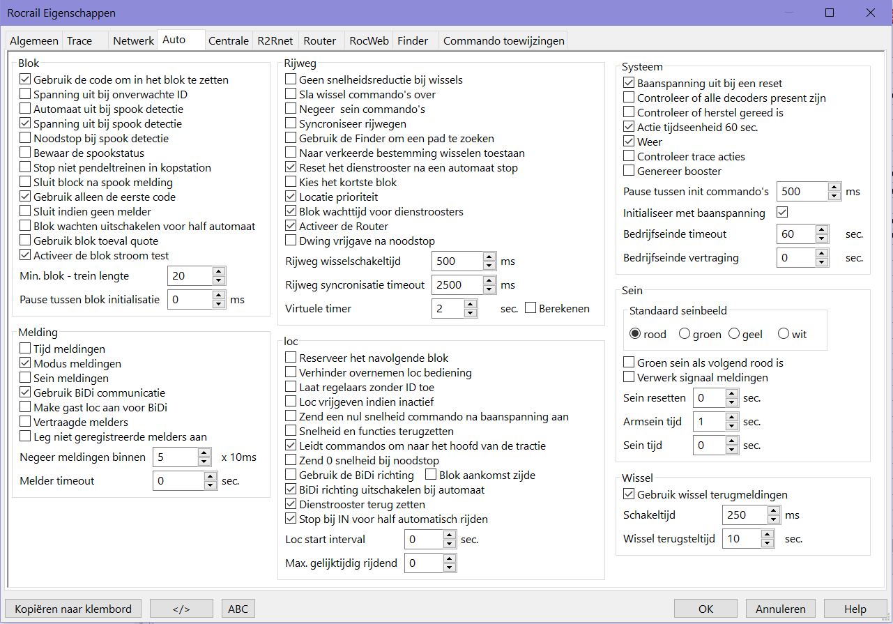Image resolution: width=893 pixels, height=624 pixels.
Task: Choose the wit seinbeeld radio button
Action: click(x=784, y=335)
